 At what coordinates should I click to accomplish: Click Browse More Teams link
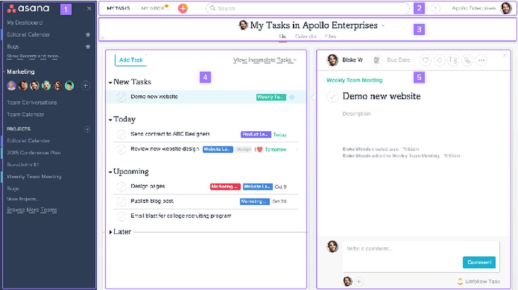[32, 210]
